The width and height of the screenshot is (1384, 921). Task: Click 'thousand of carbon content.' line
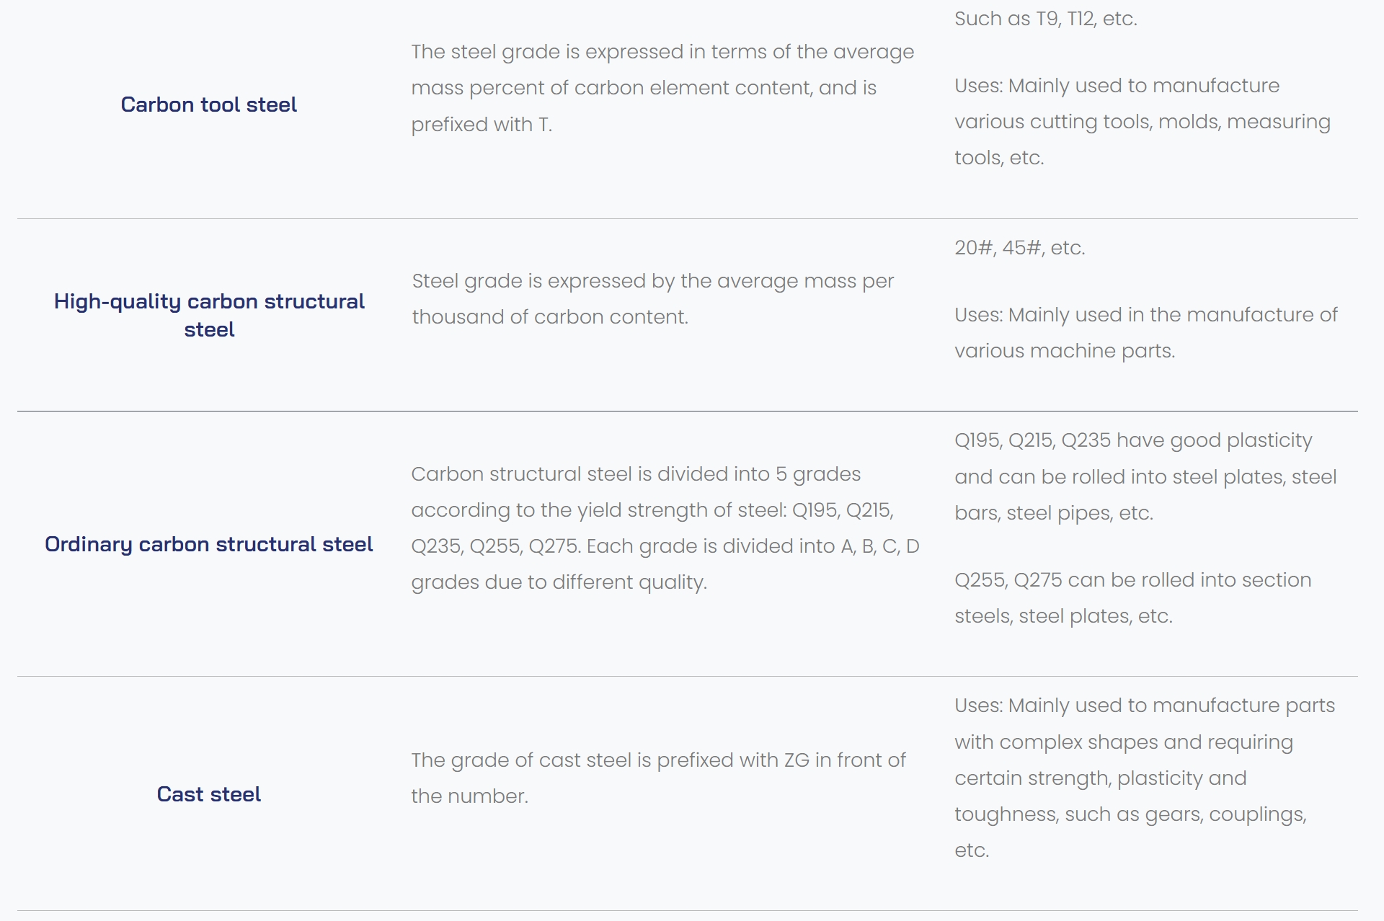(550, 317)
